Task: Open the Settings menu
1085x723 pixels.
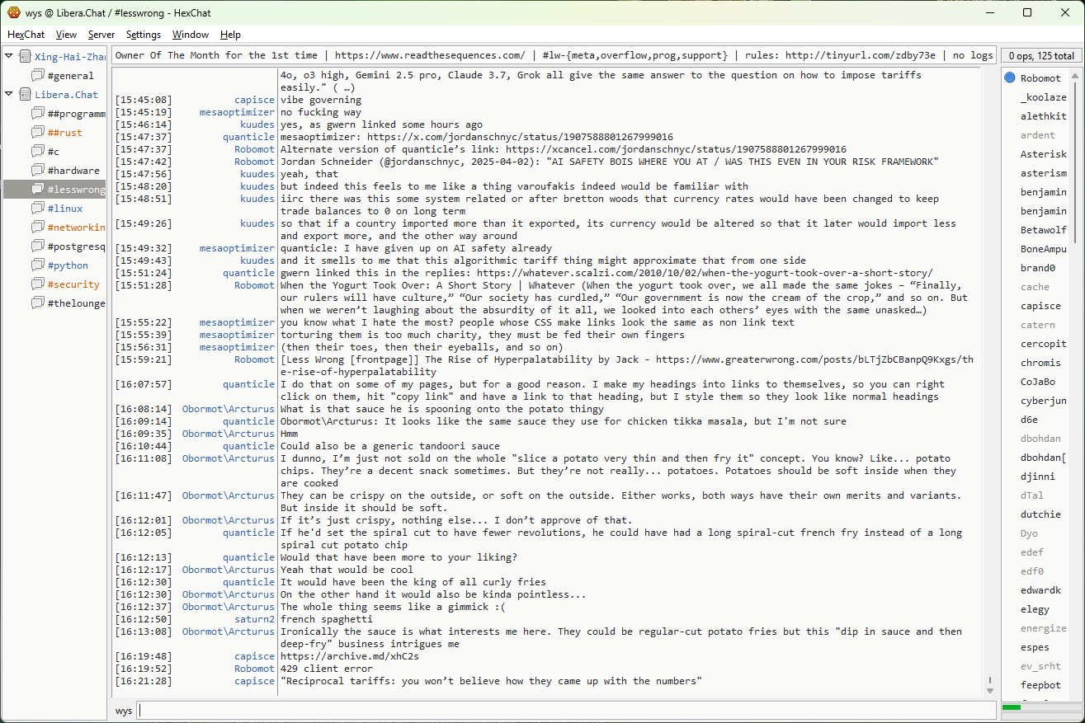Action: click(144, 35)
